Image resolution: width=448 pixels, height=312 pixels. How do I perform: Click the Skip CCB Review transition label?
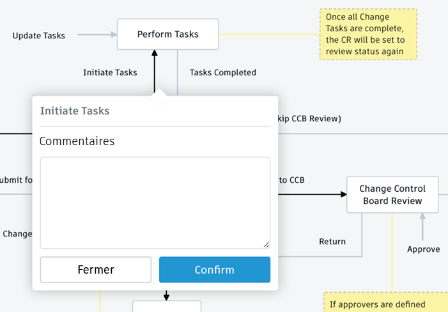click(309, 118)
